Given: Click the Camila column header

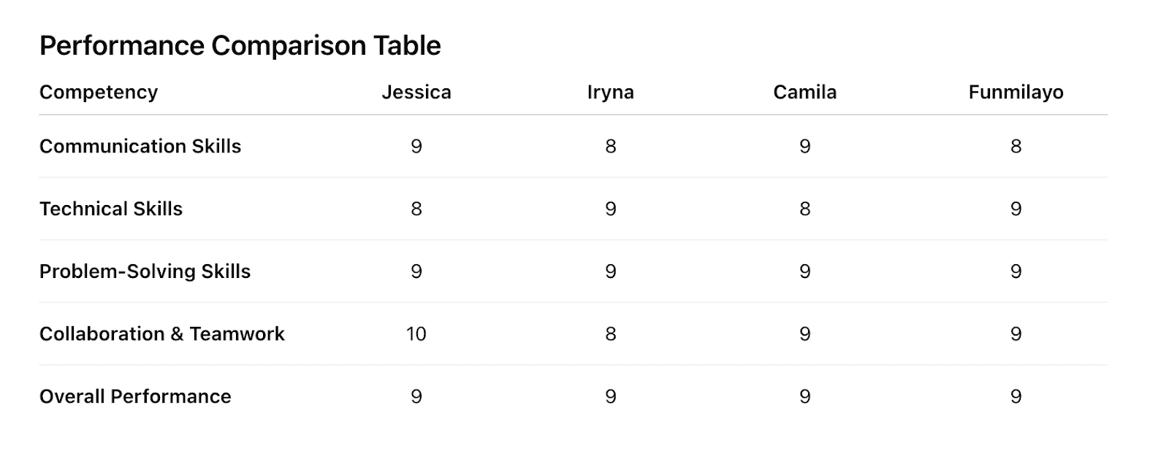Looking at the screenshot, I should pos(804,93).
